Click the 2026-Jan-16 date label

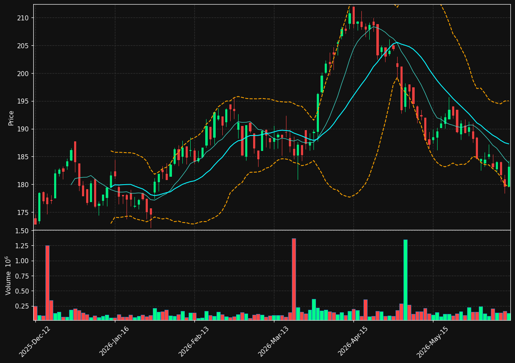pyautogui.click(x=114, y=341)
